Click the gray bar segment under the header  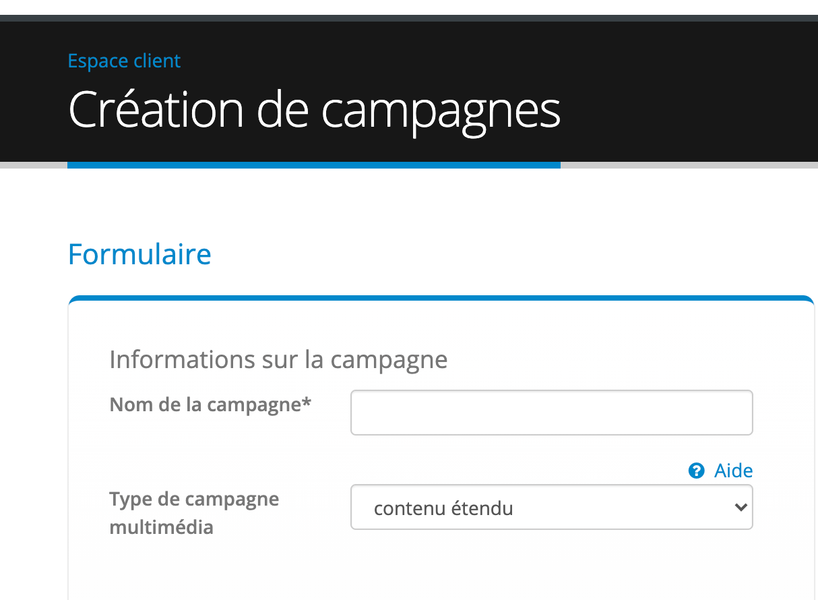point(687,165)
